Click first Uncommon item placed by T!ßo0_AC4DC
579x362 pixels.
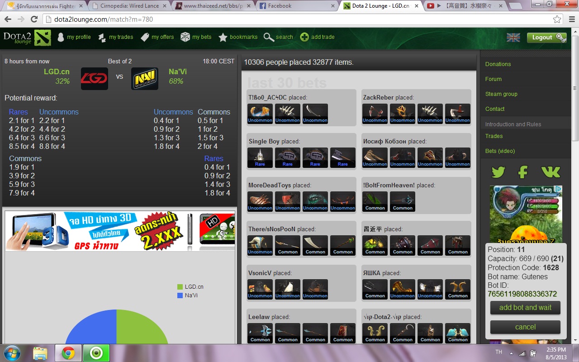(260, 114)
